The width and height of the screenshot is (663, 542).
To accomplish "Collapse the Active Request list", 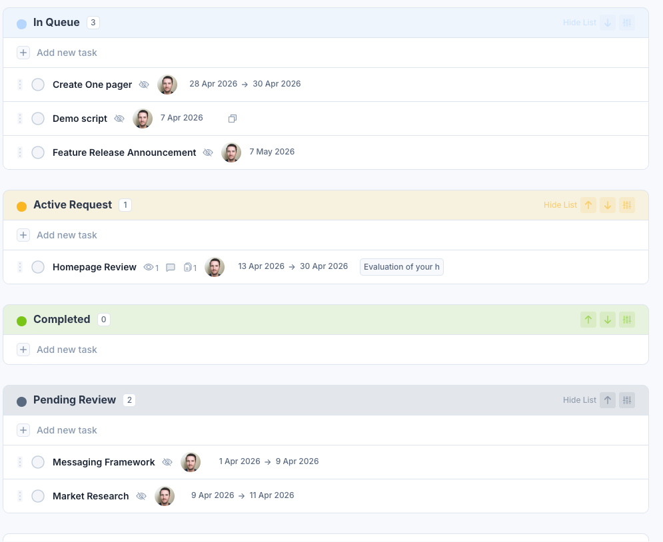I will tap(560, 205).
